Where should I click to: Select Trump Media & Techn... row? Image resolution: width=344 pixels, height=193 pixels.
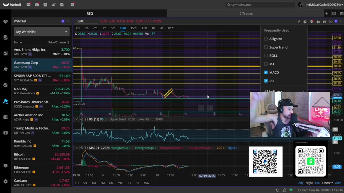tap(42, 130)
